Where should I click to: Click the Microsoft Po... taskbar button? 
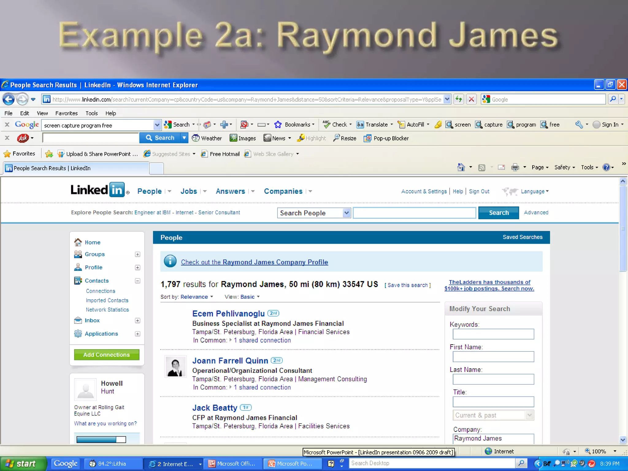293,464
